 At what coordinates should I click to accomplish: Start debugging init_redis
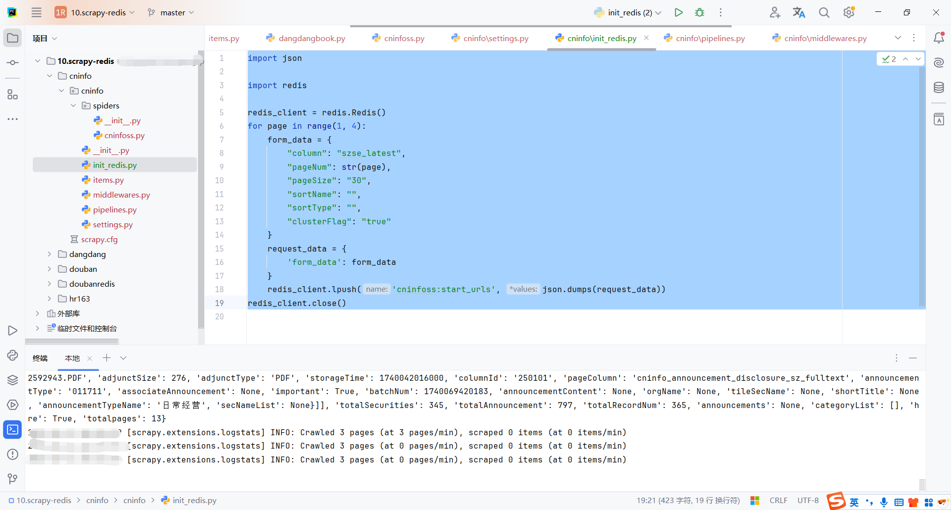699,12
